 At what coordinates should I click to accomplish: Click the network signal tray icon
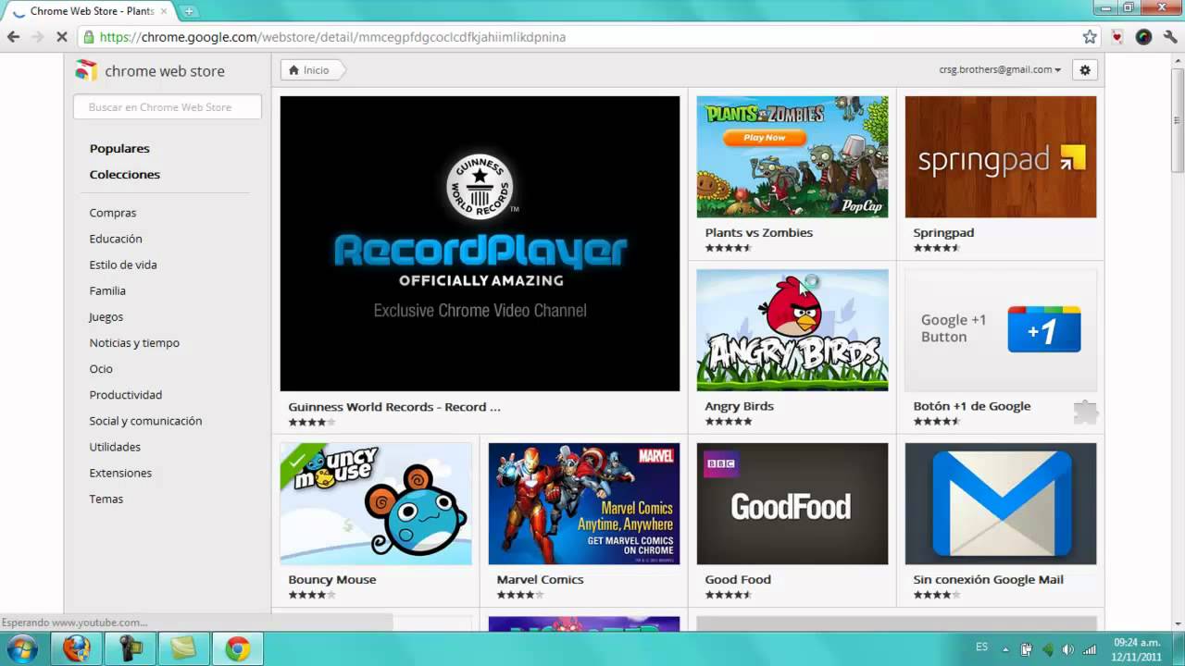coord(1090,649)
